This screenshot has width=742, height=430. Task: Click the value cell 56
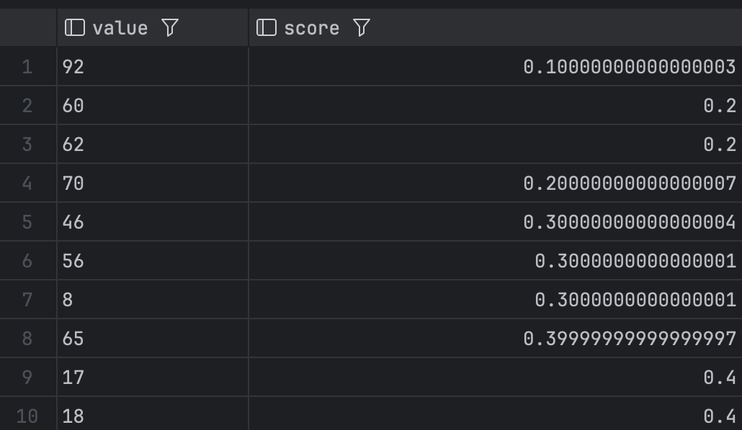click(x=153, y=261)
